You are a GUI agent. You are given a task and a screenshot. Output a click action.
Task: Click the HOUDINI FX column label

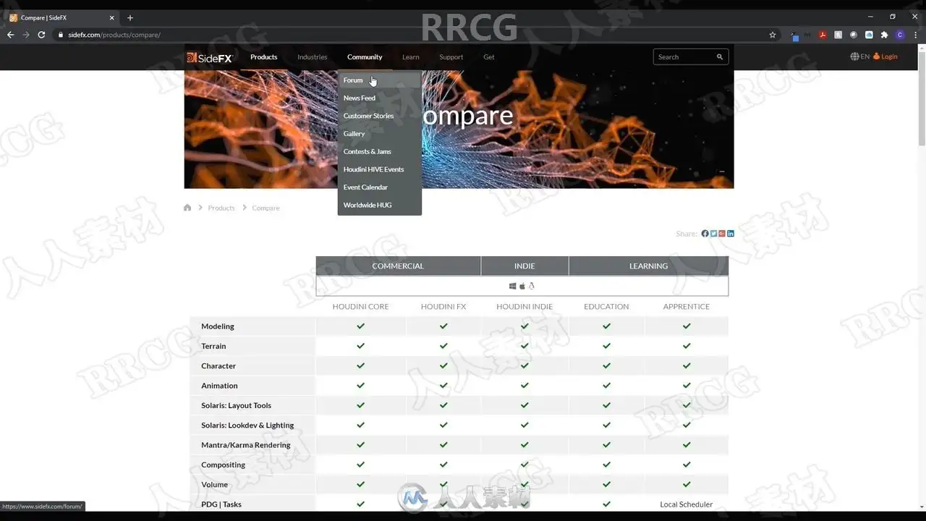coord(443,307)
